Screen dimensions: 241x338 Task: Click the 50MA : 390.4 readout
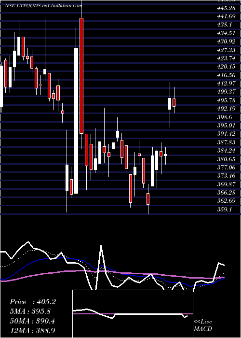point(32,321)
